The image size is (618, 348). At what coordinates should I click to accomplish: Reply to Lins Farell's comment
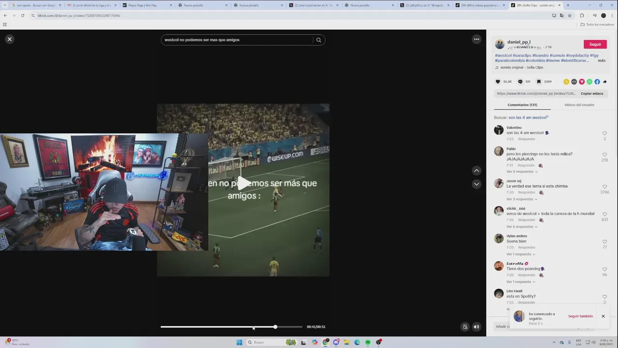[x=527, y=303]
